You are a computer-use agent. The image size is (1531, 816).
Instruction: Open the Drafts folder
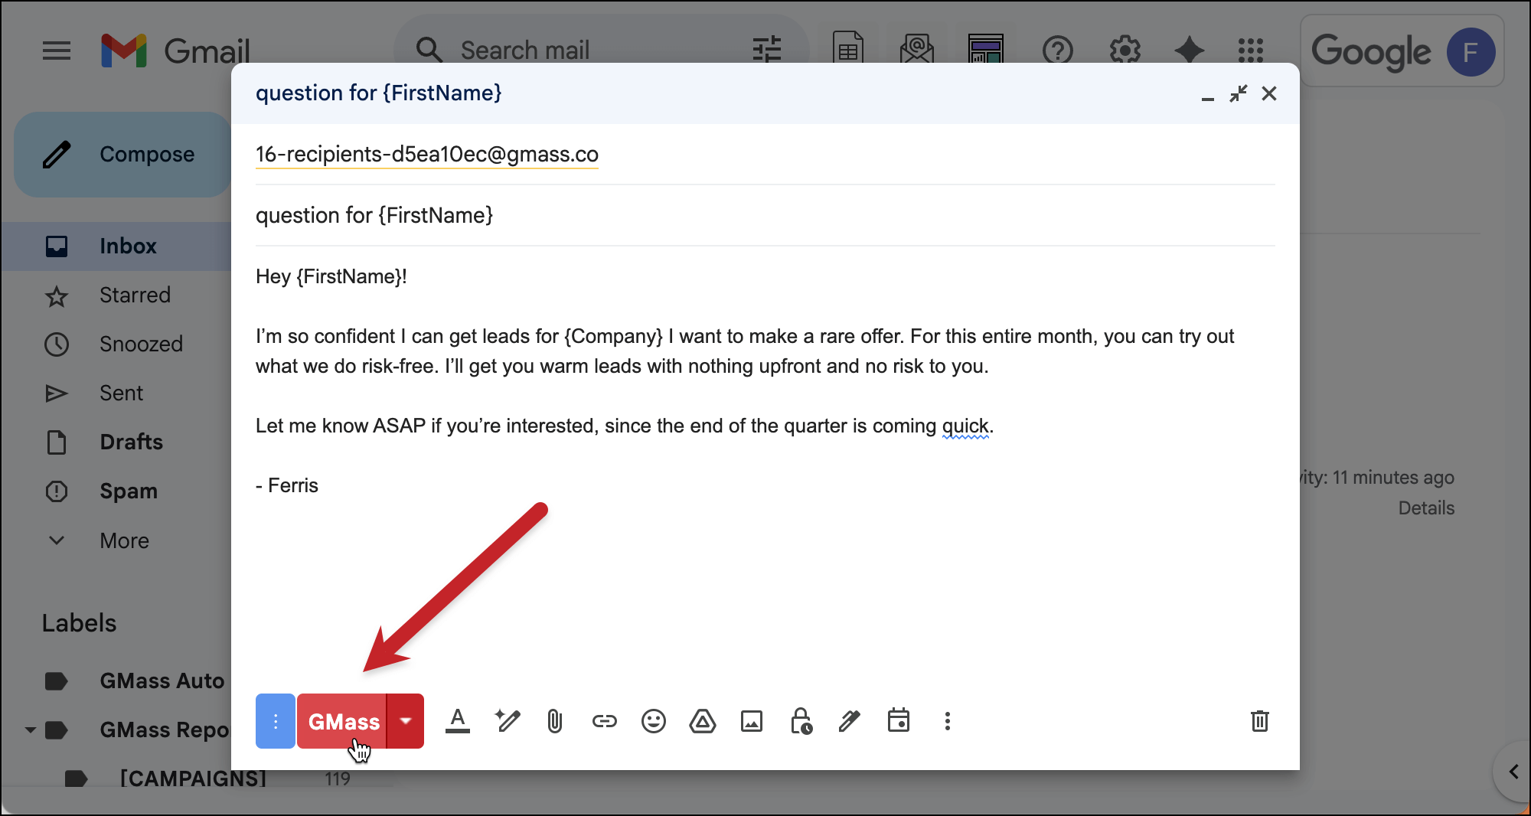point(131,442)
